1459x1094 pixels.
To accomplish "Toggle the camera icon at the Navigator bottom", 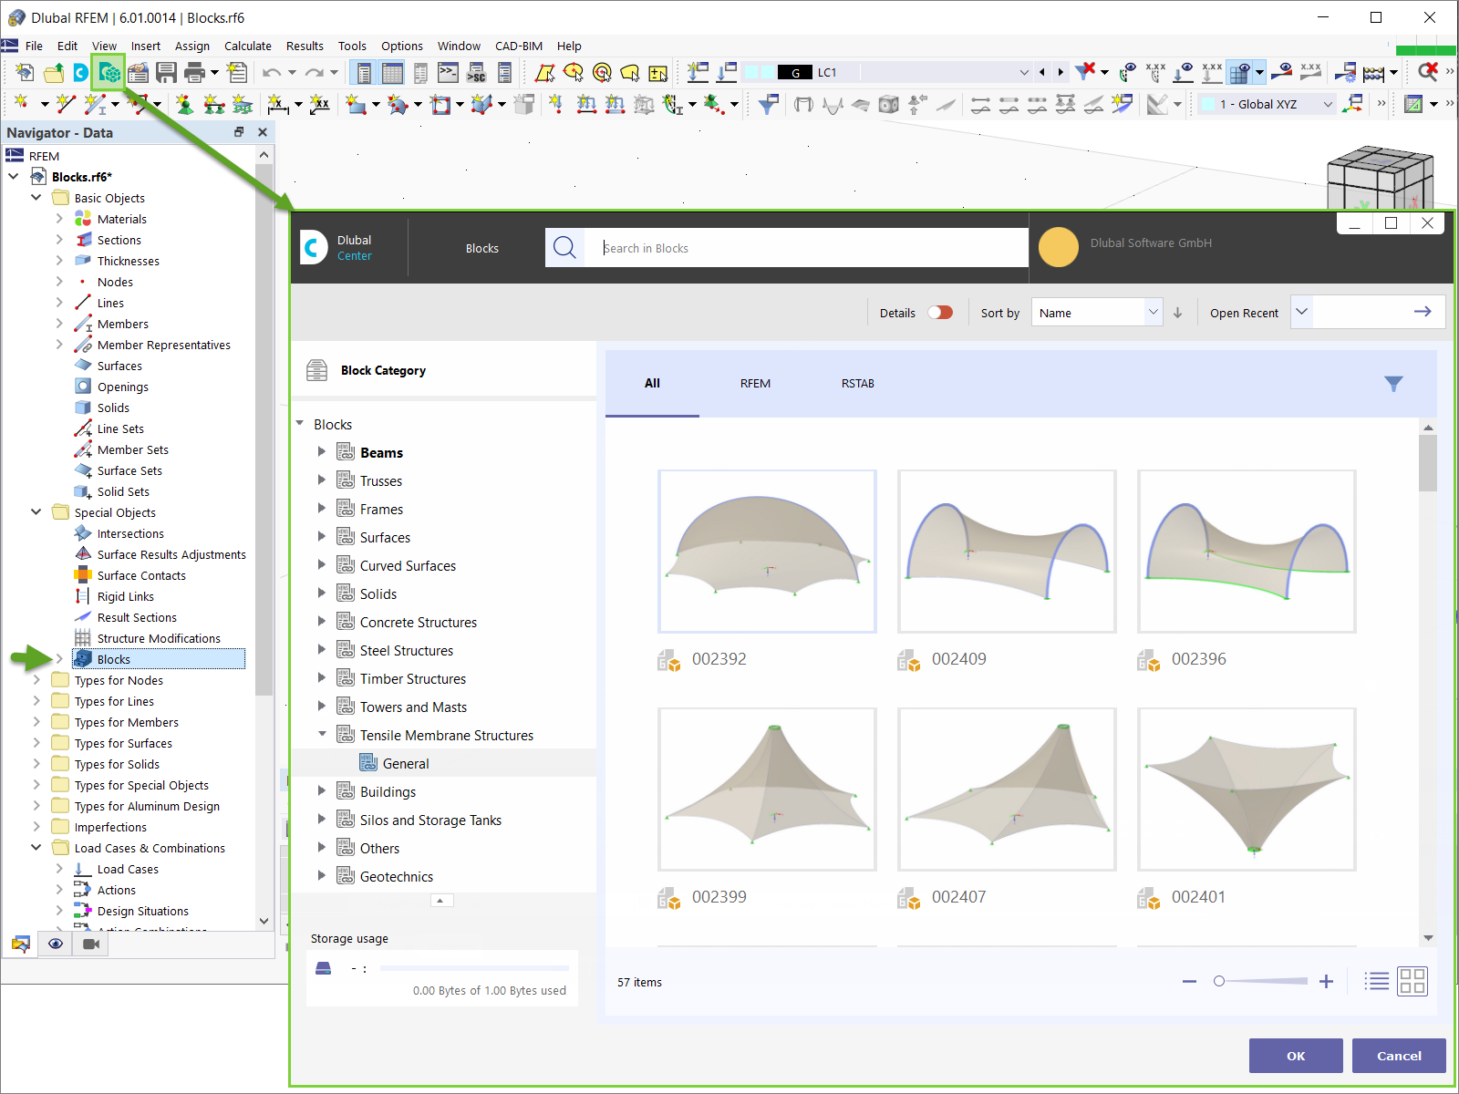I will 89,944.
